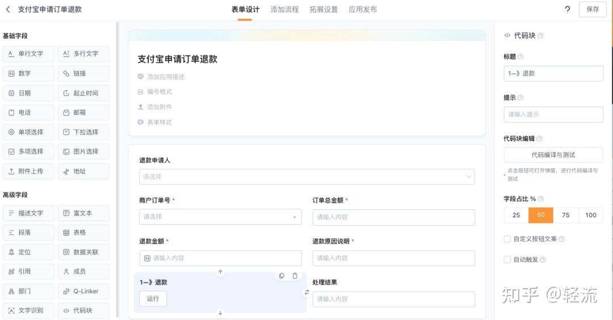
Task: Set field width to 75 percent
Action: pyautogui.click(x=566, y=215)
